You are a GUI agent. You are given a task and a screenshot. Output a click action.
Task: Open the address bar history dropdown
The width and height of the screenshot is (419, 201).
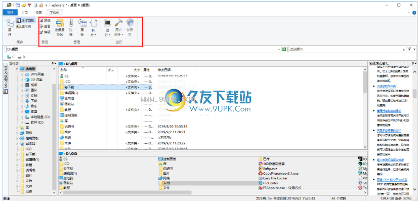click(279, 49)
